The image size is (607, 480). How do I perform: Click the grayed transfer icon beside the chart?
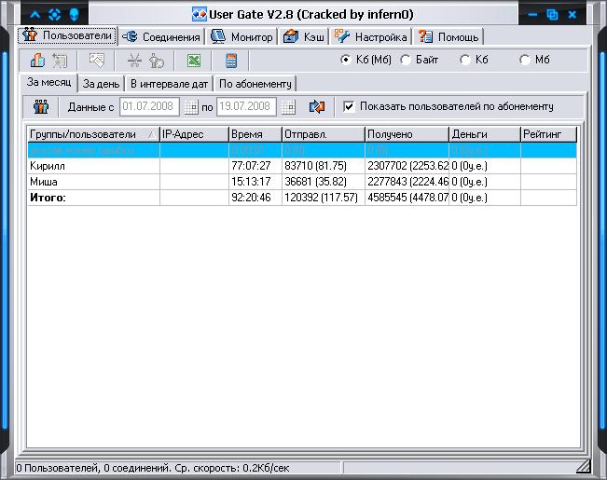60,61
